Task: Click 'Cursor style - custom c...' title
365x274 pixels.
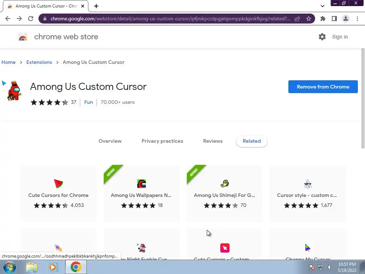Action: point(307,195)
